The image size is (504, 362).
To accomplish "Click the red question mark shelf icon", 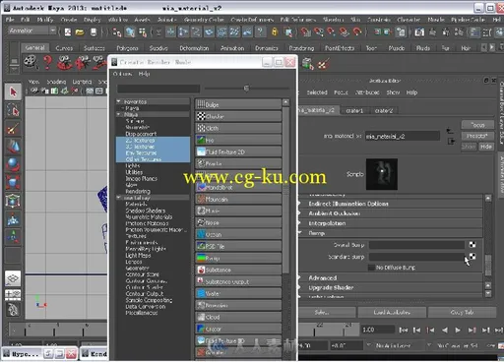I will click(x=47, y=62).
